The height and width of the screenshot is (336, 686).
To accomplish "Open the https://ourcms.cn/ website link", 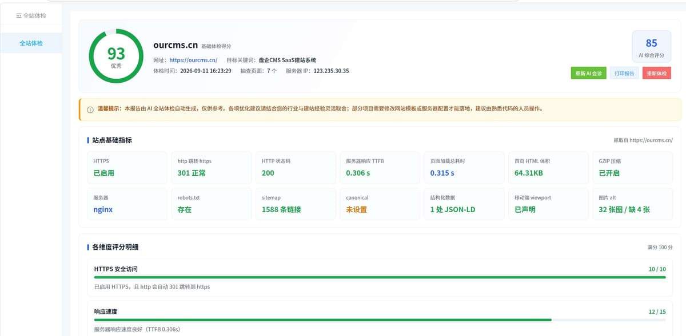I will pos(193,60).
